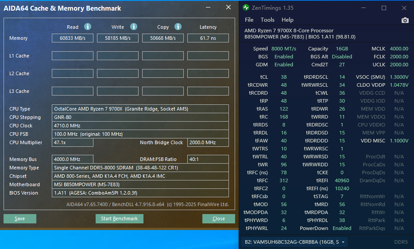Screen dimensions: 414x249
Task: Click the empty L2 Cache Write field
Action: coord(118,73)
